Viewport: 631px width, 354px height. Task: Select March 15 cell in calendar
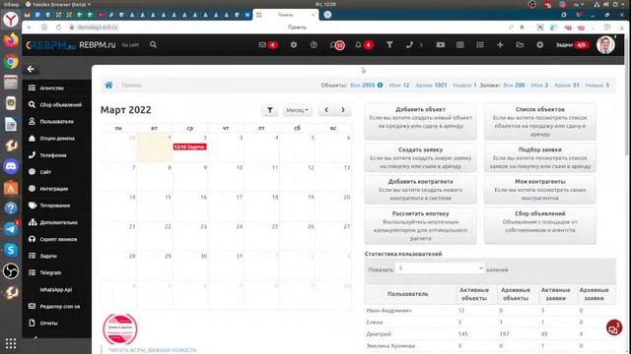point(154,206)
